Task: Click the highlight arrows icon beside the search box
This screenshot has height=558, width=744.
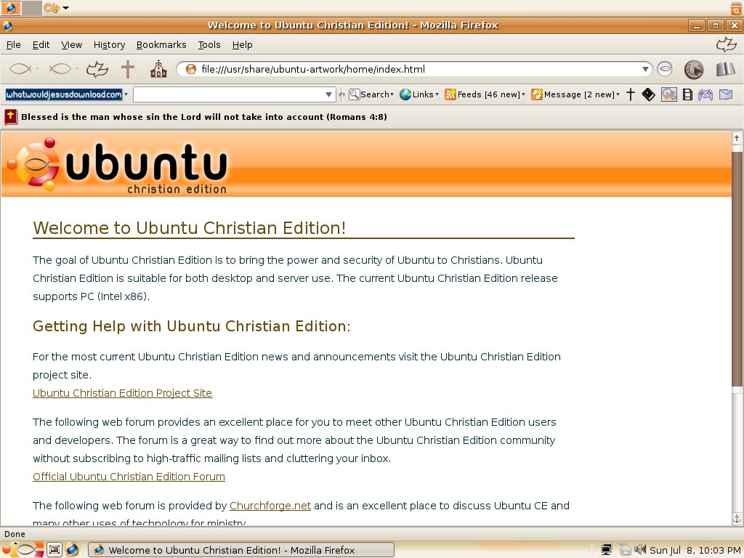Action: coord(341,94)
